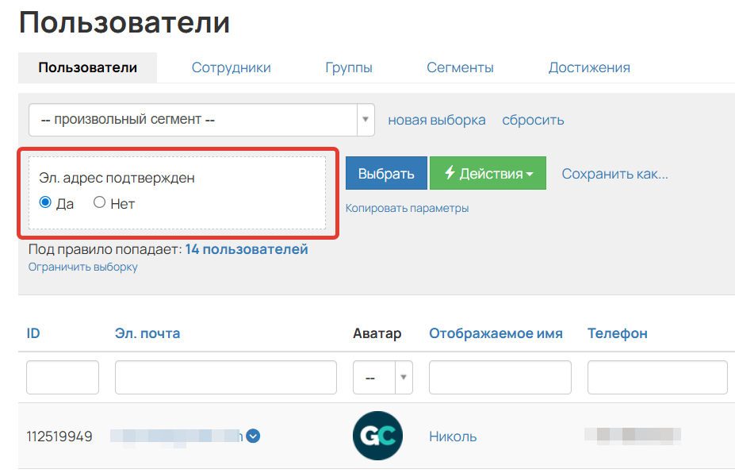Click the Копировать параметры link
Screen dimensions: 735x473
click(x=408, y=207)
